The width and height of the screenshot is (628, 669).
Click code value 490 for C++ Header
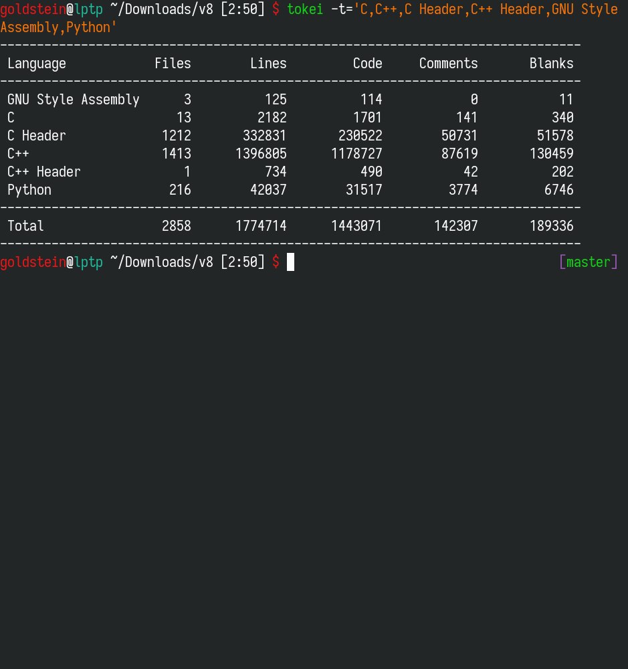[371, 172]
